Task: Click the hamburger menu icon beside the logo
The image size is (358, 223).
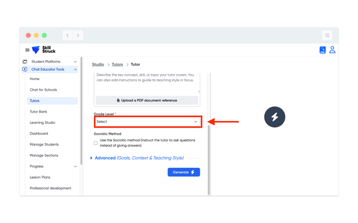Action: (27, 50)
